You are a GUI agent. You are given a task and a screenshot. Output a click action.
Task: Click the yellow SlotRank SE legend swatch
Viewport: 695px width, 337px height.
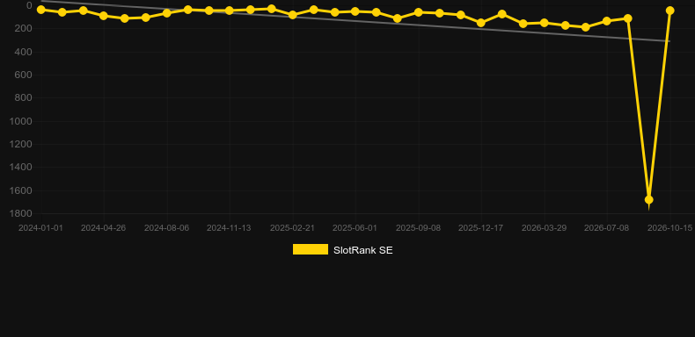click(311, 249)
